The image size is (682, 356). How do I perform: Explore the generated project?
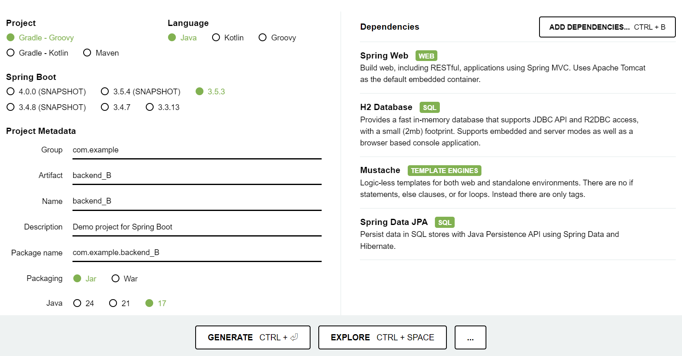pos(383,337)
